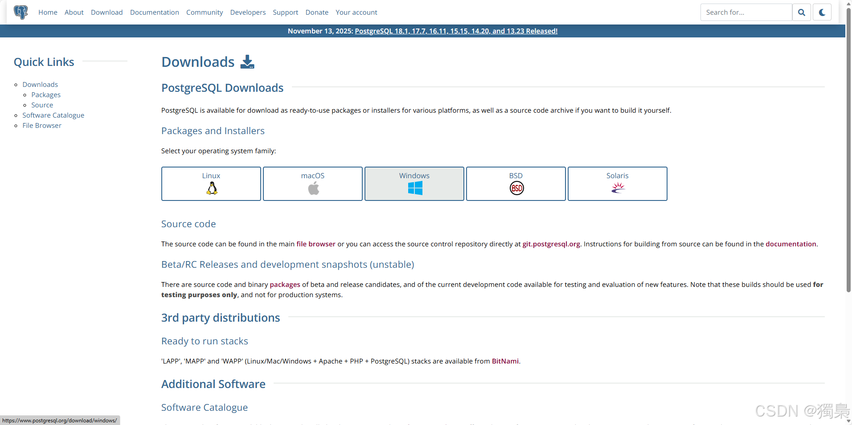Open the Home menu item
This screenshot has height=425, width=852.
point(48,12)
